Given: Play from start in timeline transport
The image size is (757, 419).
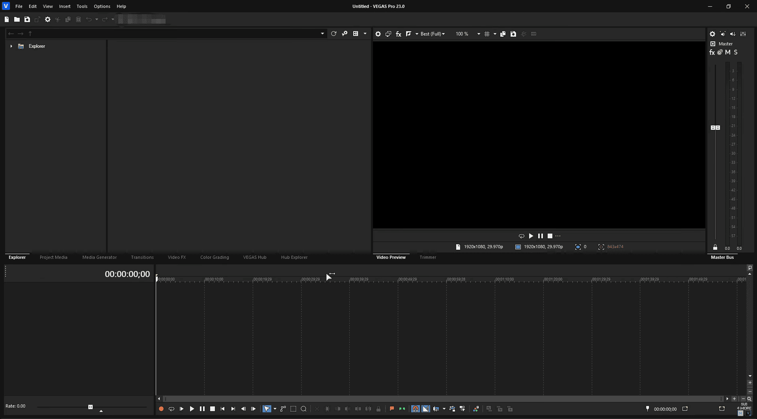Looking at the screenshot, I should pyautogui.click(x=182, y=409).
